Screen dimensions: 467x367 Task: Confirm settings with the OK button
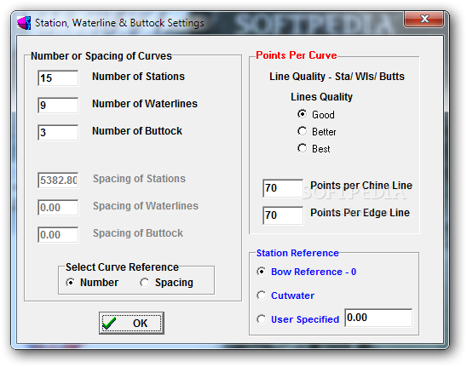[131, 323]
